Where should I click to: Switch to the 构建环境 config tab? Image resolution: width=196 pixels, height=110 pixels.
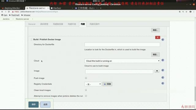click(x=72, y=24)
